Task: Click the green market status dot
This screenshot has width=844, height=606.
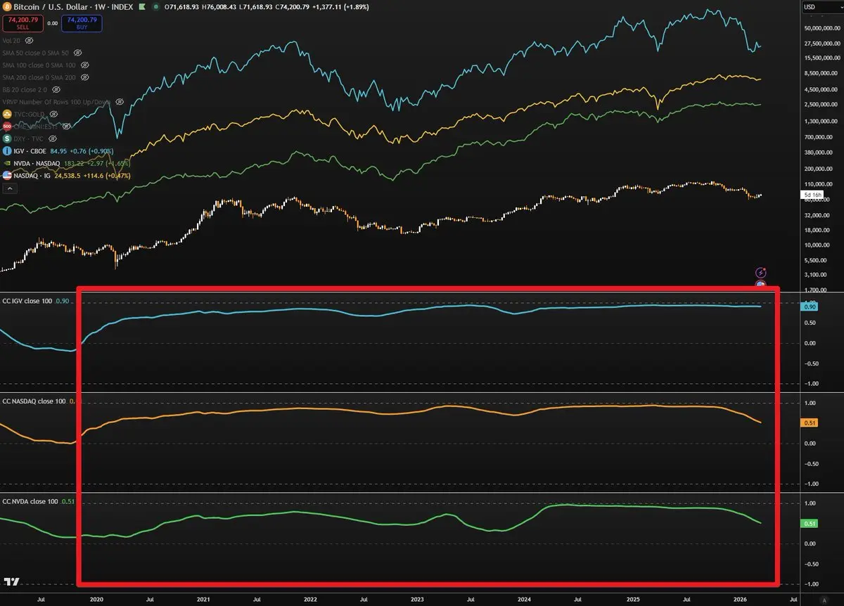Action: (156, 7)
